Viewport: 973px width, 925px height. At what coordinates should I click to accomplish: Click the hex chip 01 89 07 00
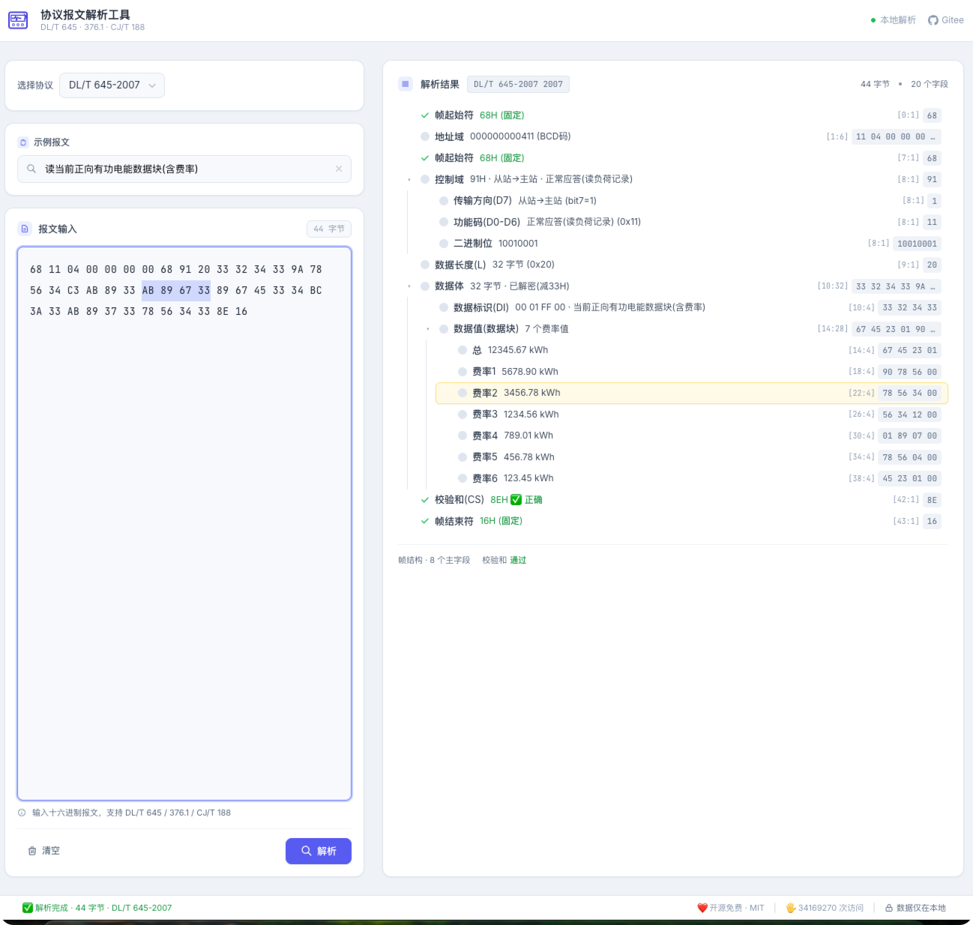tap(909, 436)
